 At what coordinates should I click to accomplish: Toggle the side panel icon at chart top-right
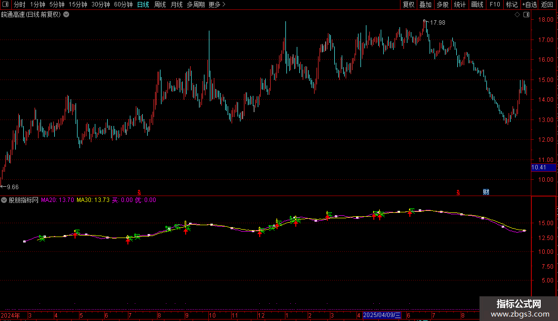(x=526, y=15)
